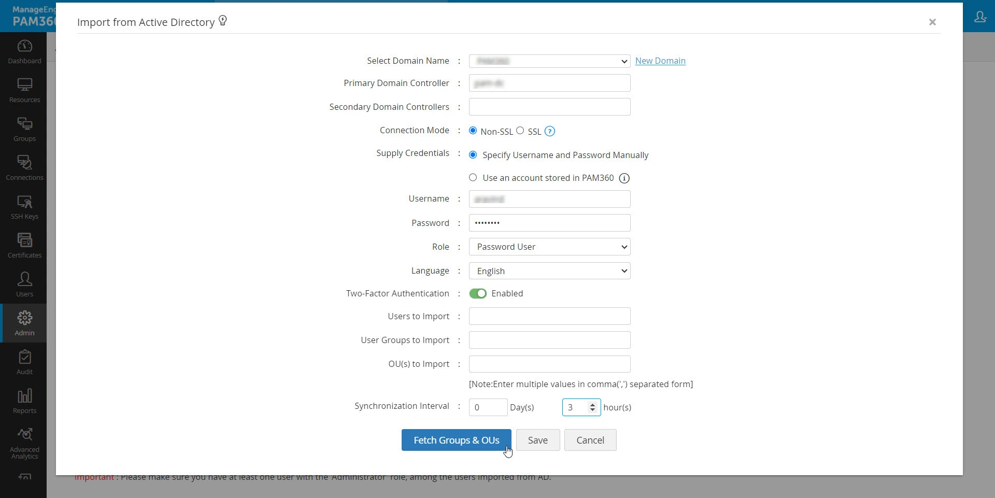Open the New Domain link
Screen dimensions: 995x498
point(660,61)
